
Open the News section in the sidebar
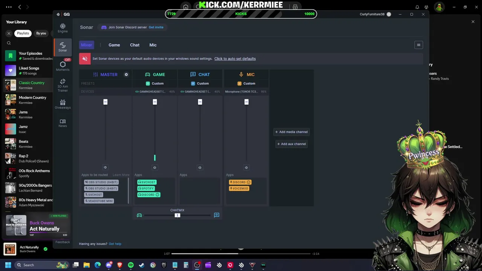63,123
